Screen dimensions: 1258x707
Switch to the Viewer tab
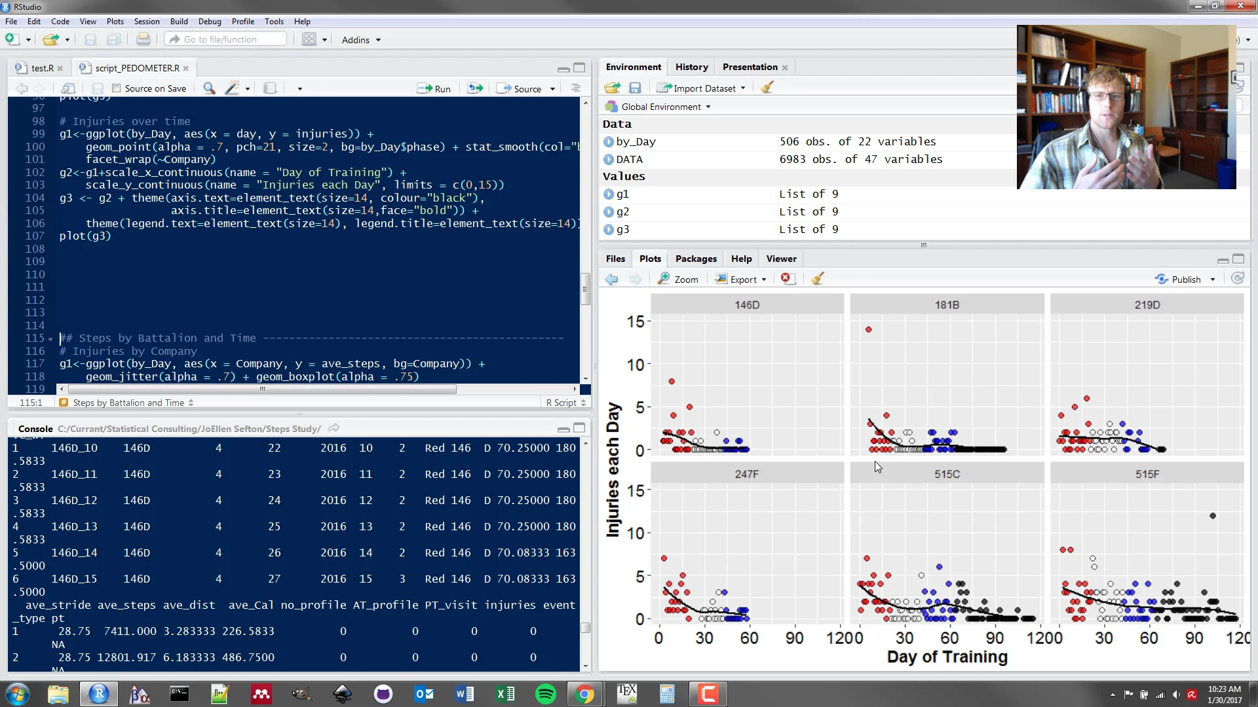782,259
